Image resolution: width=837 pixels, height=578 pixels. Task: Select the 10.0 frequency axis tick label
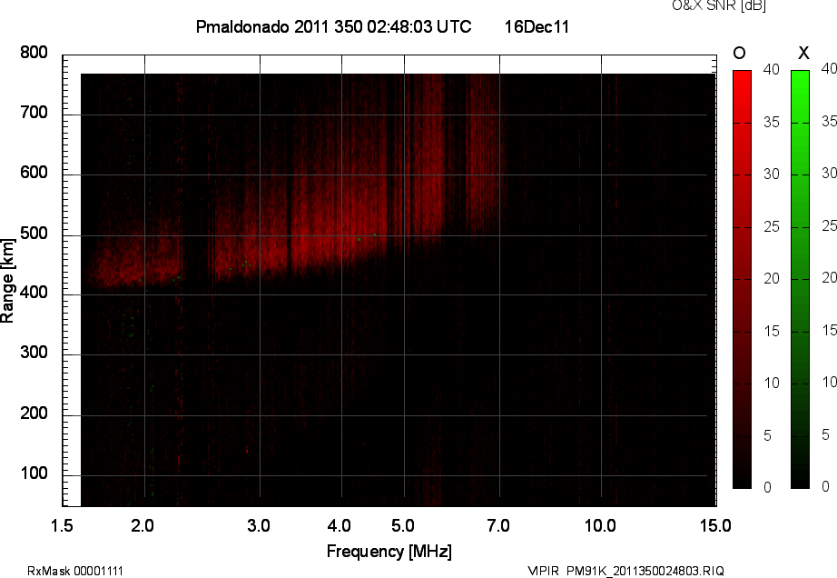600,525
